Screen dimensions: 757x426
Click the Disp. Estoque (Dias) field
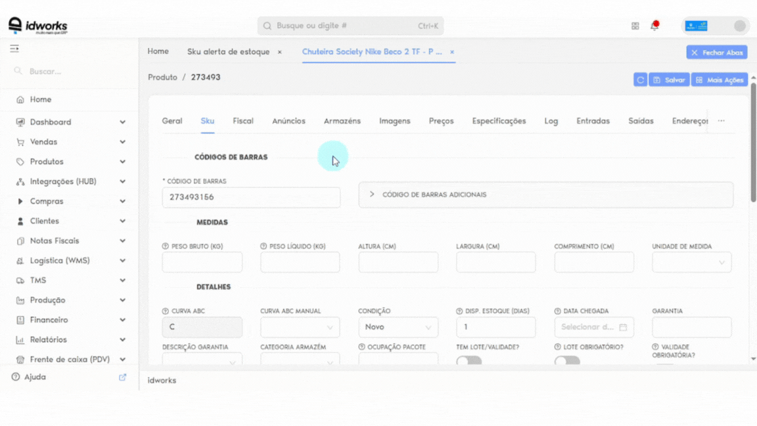click(x=496, y=327)
